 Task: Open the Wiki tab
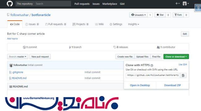(100, 24)
